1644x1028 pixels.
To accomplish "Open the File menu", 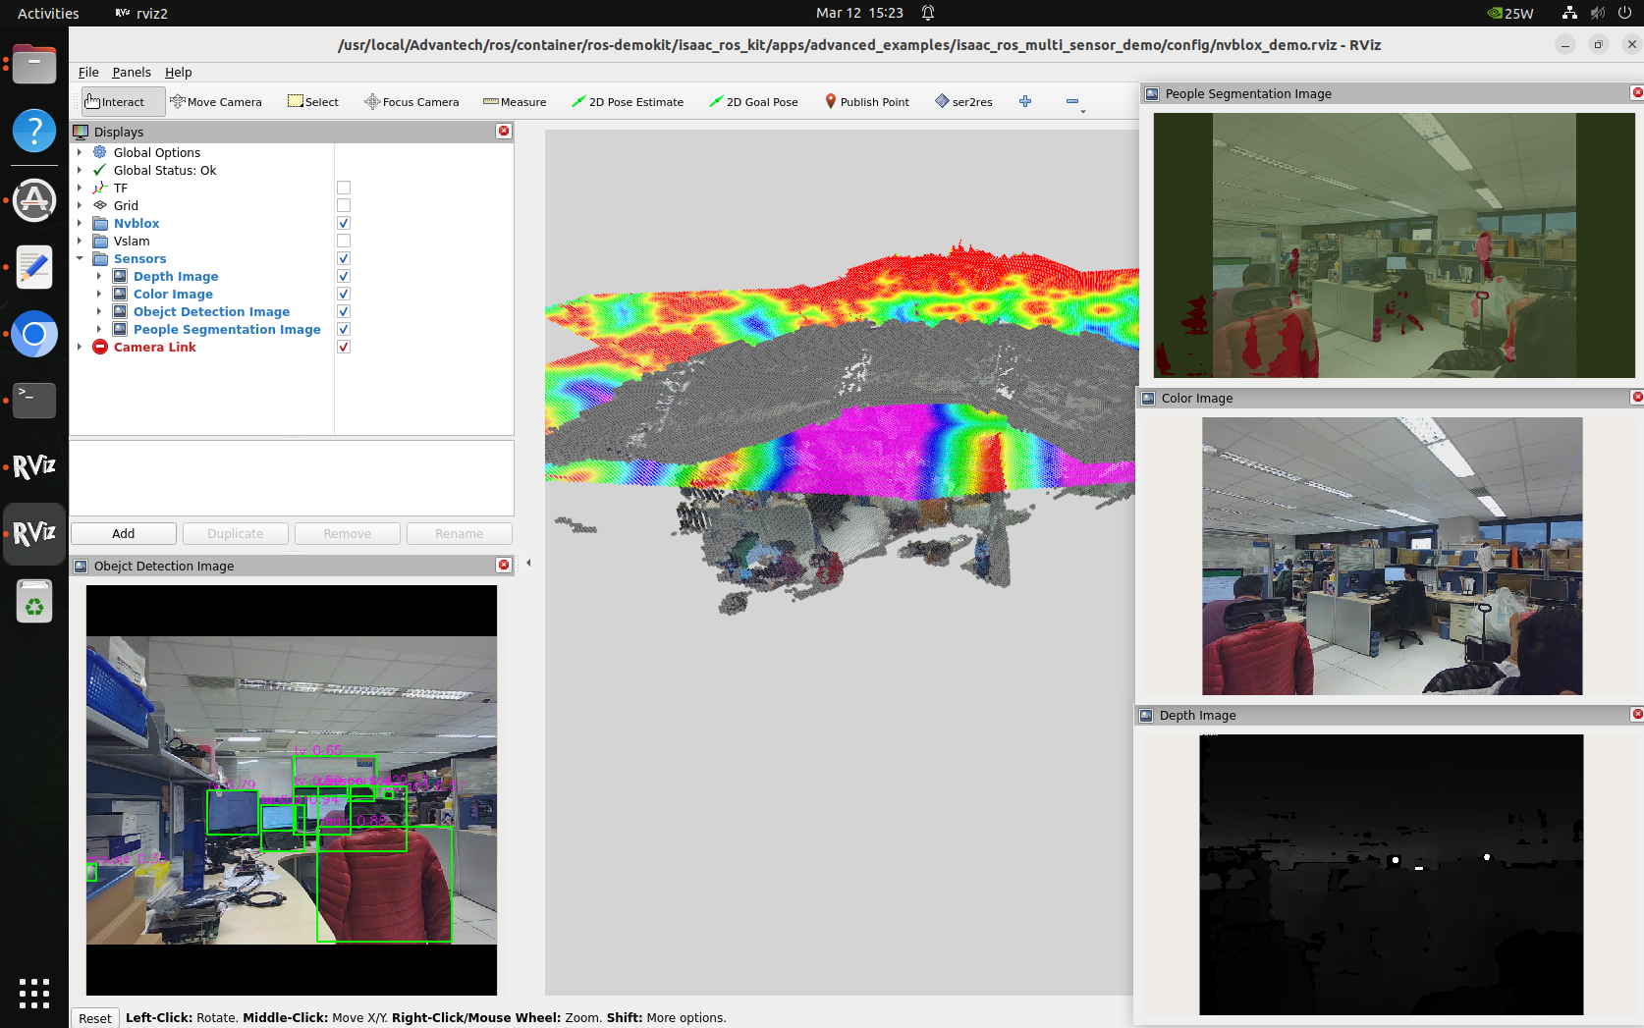I will tap(88, 73).
